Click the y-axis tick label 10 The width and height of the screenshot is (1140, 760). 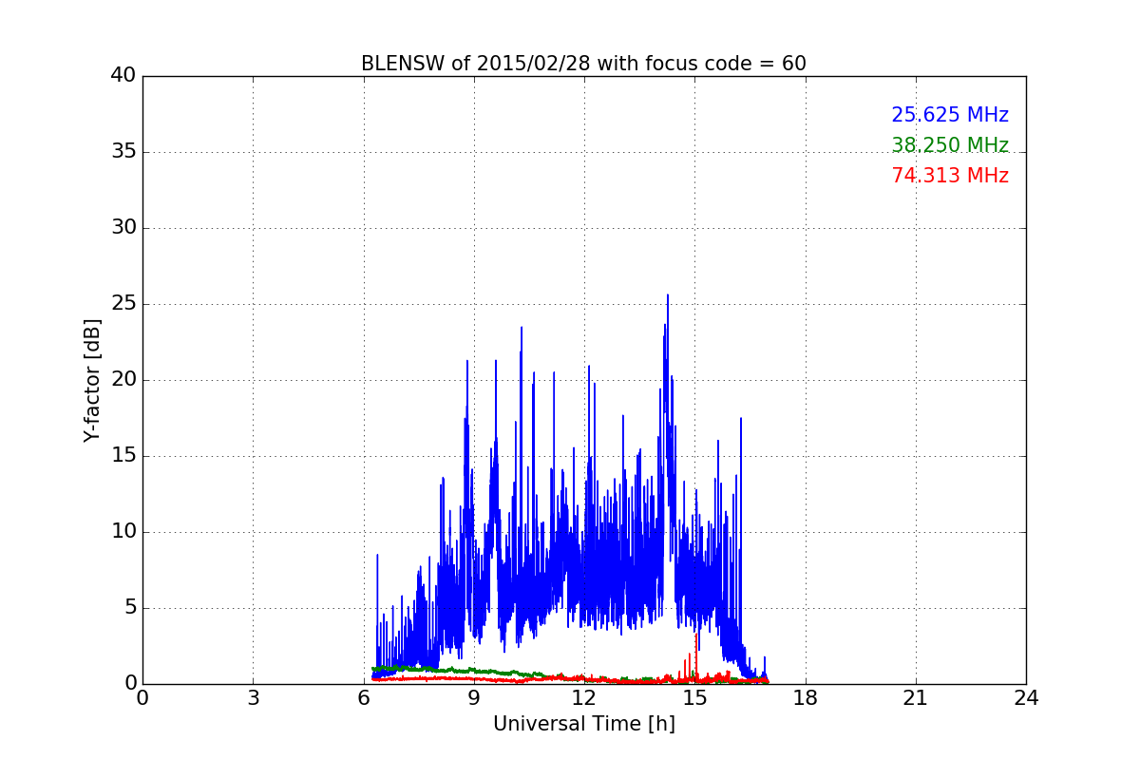(123, 532)
